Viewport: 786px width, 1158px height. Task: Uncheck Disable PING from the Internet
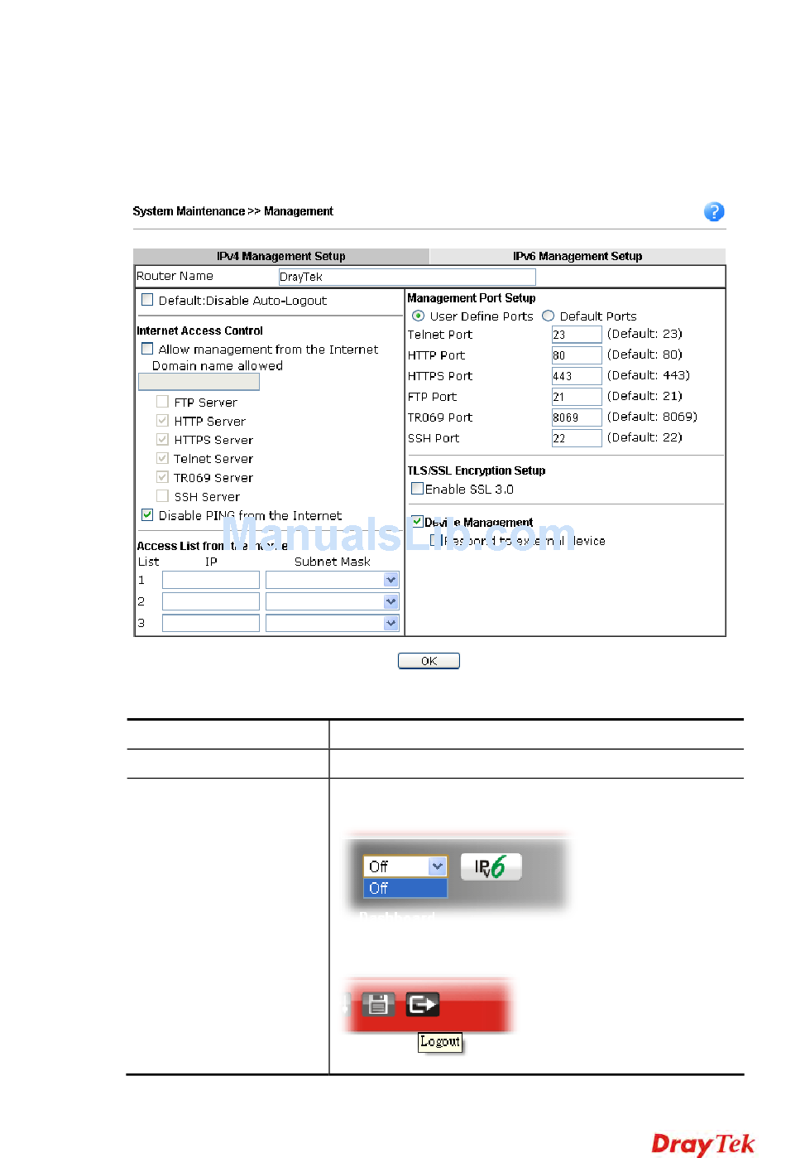pyautogui.click(x=147, y=515)
